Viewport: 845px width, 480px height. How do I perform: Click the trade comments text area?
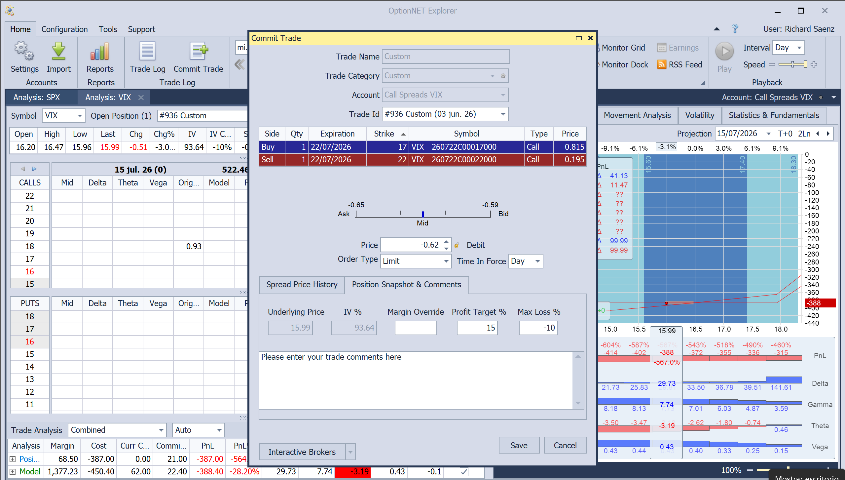click(x=416, y=380)
